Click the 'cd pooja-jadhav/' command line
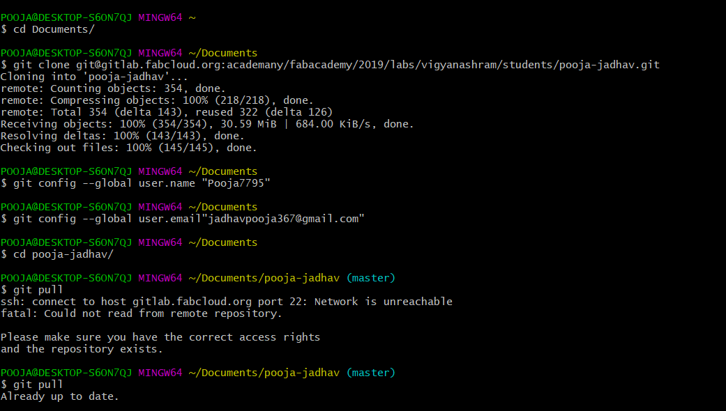 [57, 254]
